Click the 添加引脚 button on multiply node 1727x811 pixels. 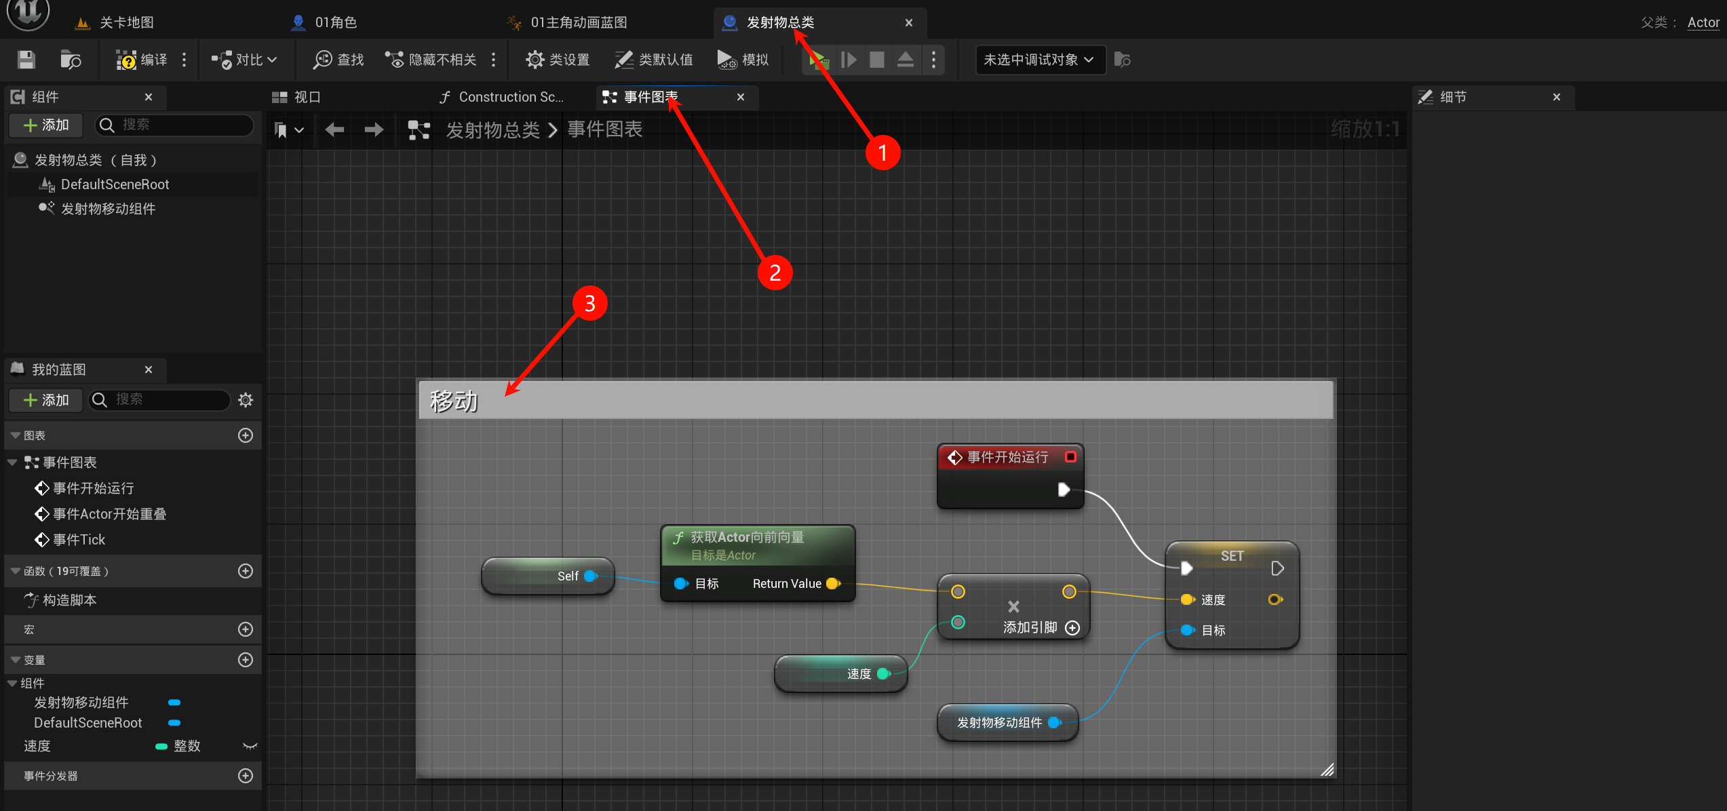point(1072,628)
